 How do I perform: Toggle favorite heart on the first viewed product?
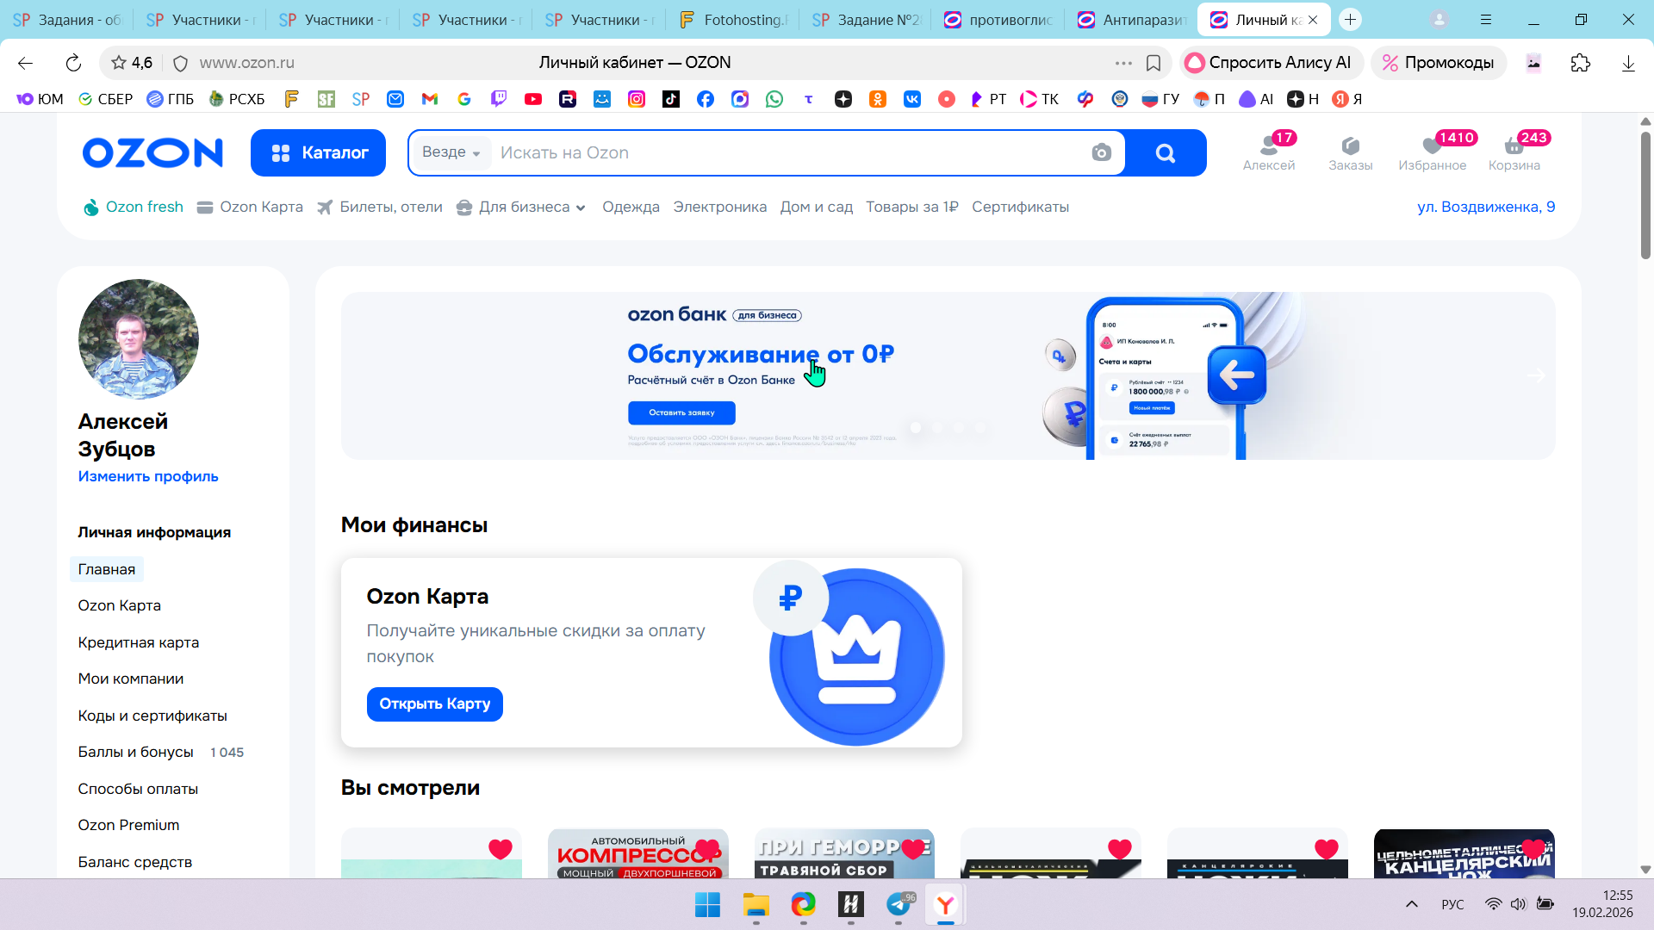501,849
